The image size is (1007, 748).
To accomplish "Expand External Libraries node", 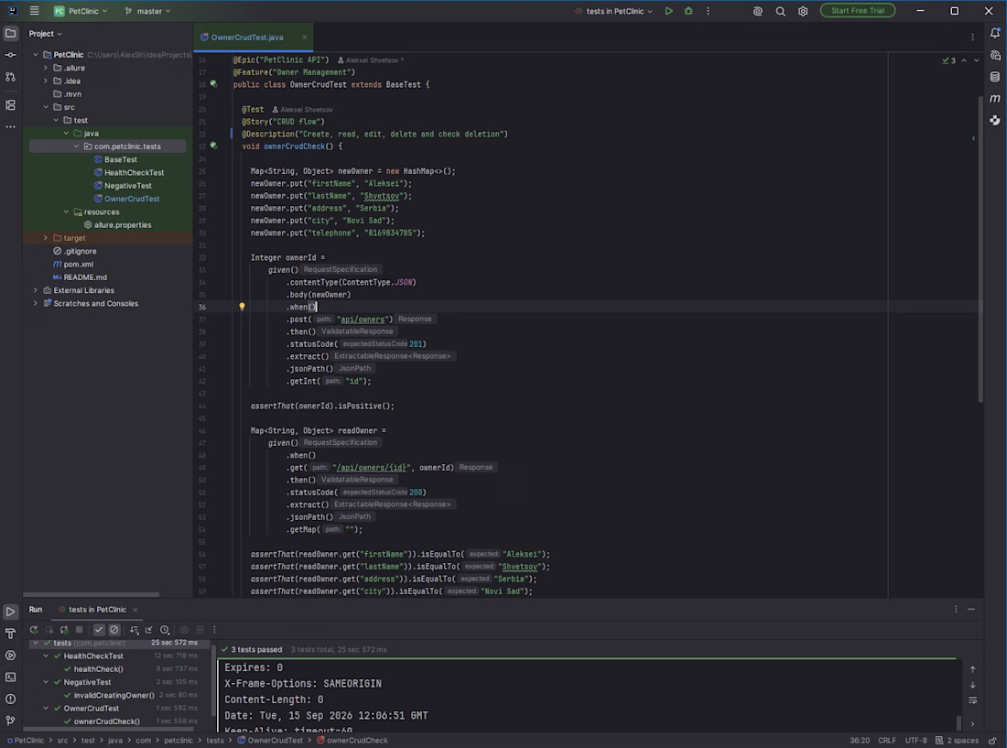I will click(36, 290).
